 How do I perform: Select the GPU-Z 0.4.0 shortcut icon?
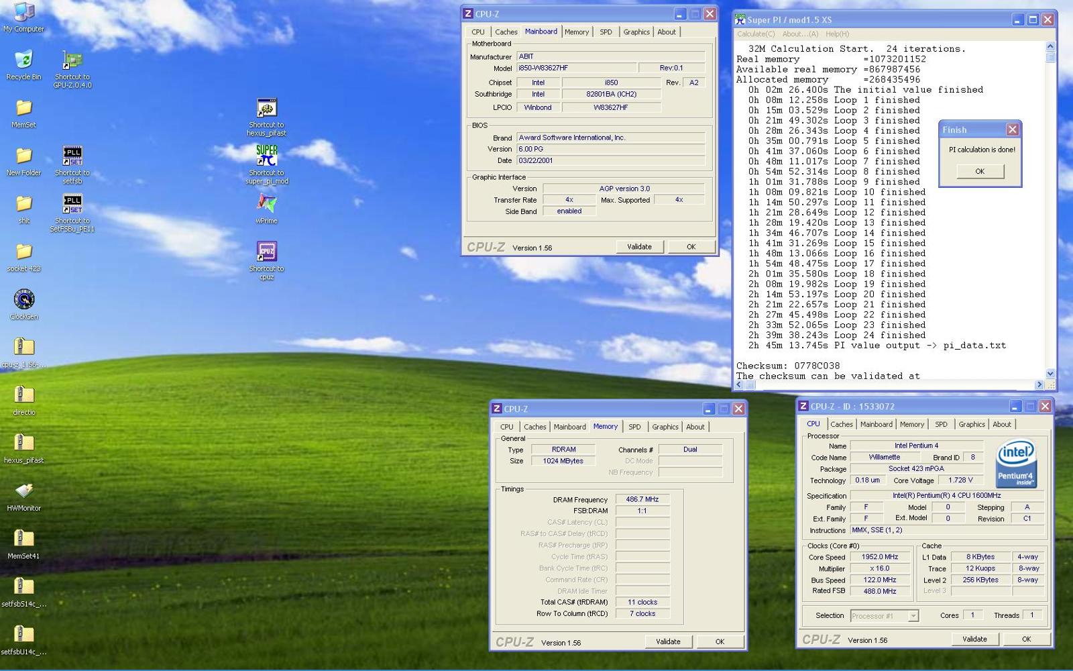72,69
